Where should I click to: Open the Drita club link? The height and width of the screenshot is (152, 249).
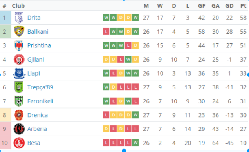tap(34, 18)
